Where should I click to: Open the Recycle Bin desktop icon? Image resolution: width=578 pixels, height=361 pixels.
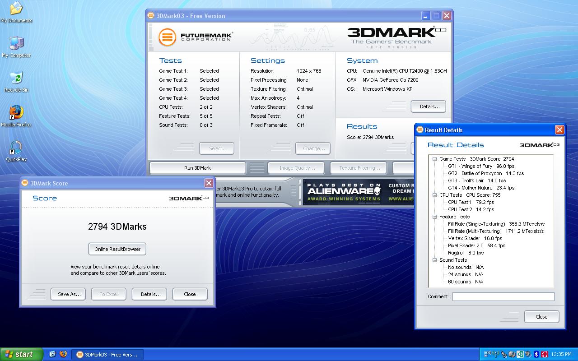16,82
